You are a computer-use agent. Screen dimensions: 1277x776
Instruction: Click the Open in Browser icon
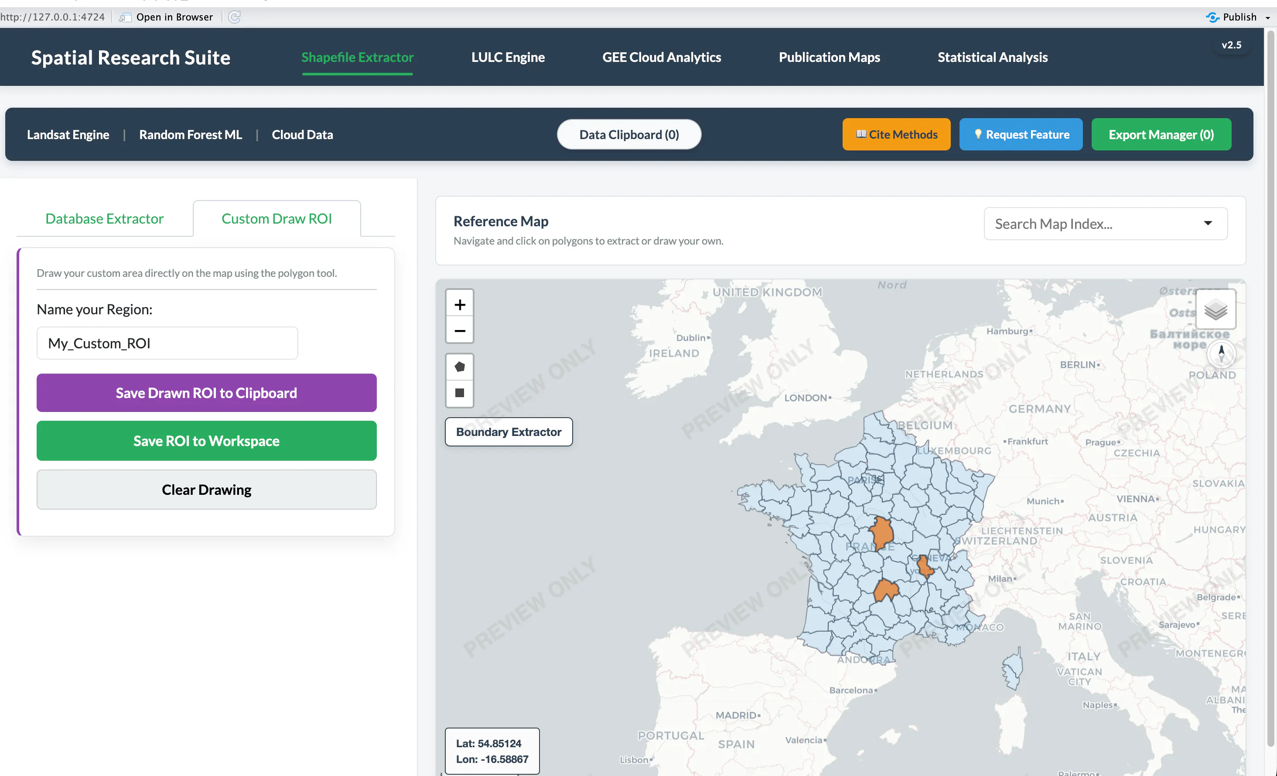(x=125, y=17)
